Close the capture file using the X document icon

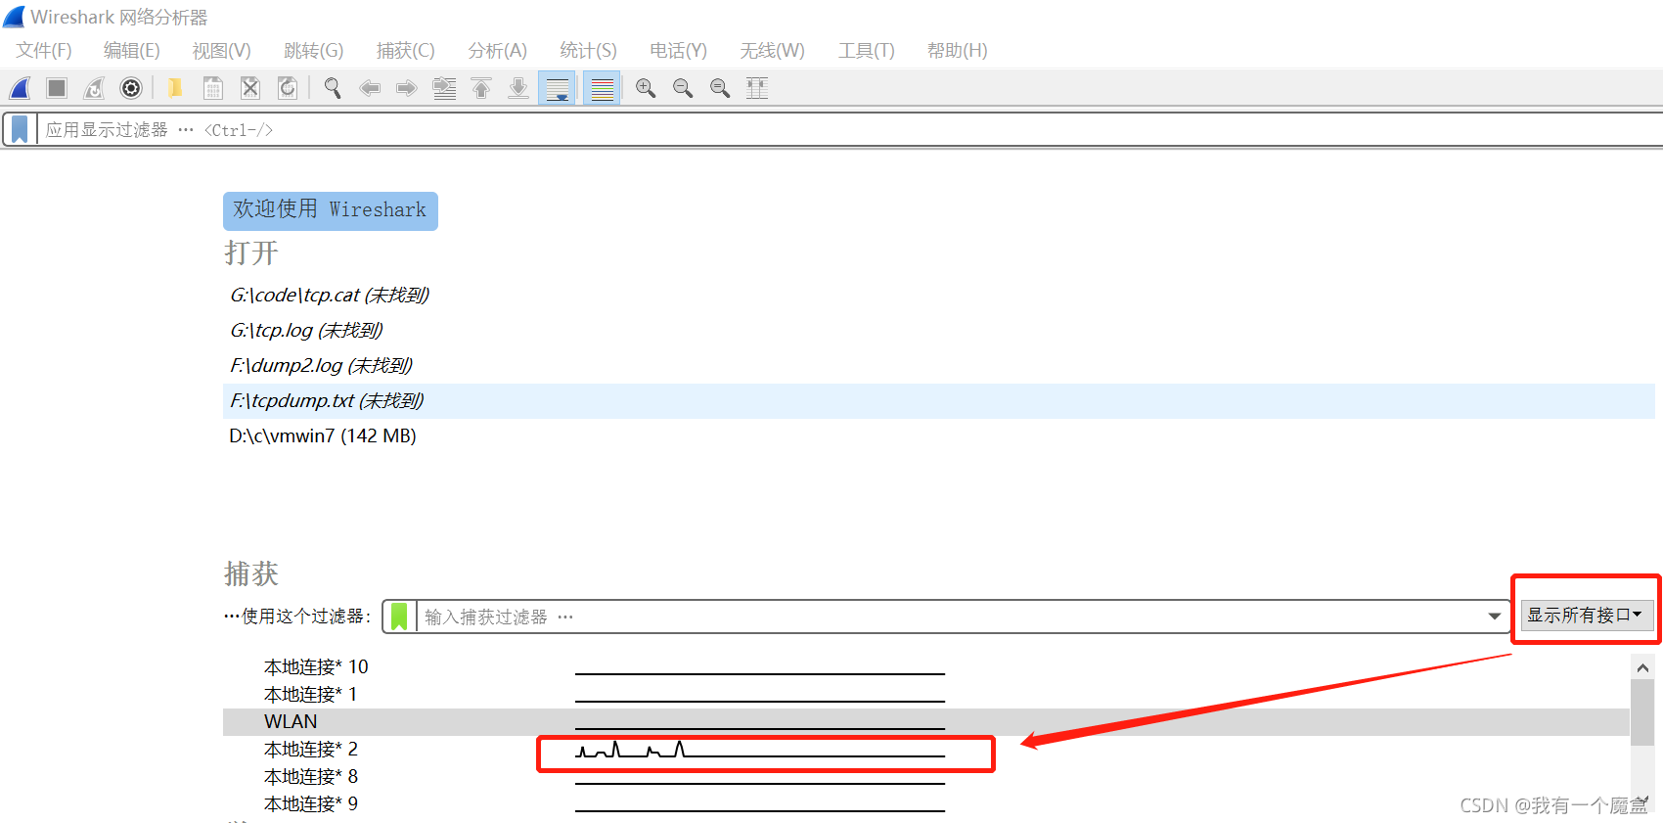pyautogui.click(x=250, y=88)
